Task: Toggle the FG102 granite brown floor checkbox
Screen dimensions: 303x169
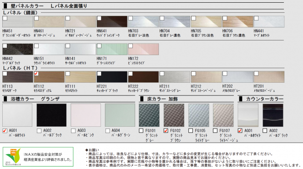Action: (166, 130)
